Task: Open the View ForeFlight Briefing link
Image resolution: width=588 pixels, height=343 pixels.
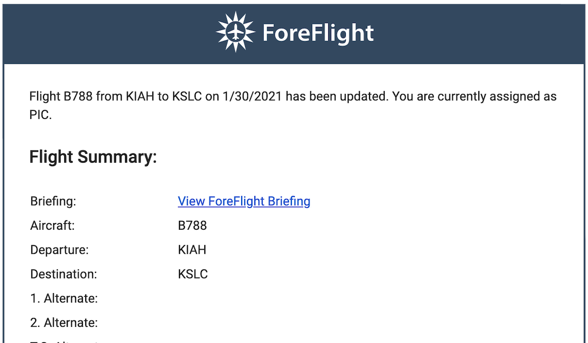Action: (244, 201)
